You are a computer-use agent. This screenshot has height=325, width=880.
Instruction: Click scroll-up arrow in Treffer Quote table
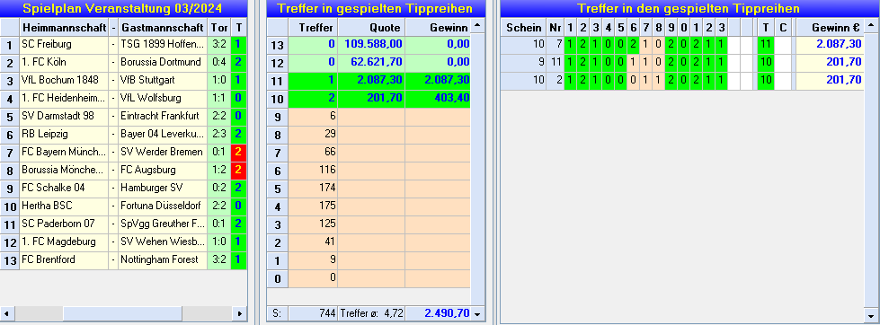(x=477, y=25)
